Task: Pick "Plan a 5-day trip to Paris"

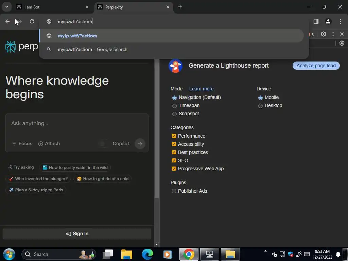Action: point(36,190)
